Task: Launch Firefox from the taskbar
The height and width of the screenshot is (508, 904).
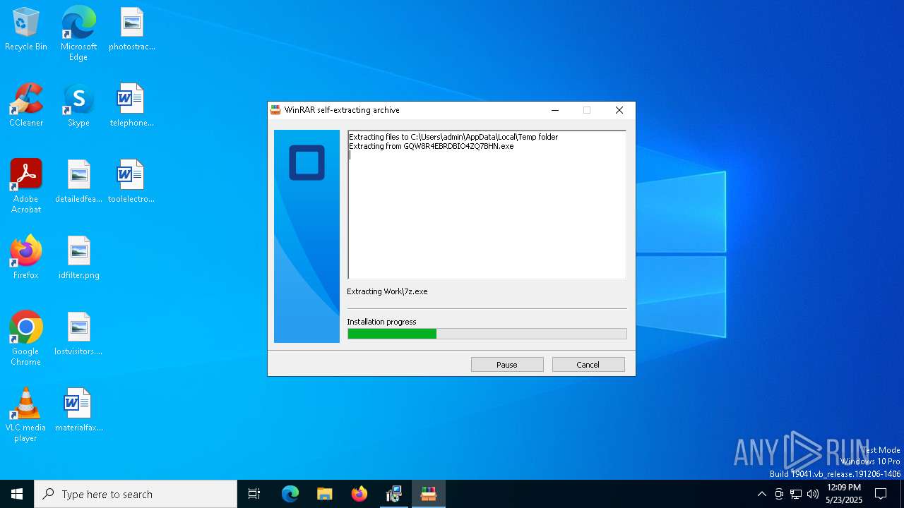Action: pos(359,494)
